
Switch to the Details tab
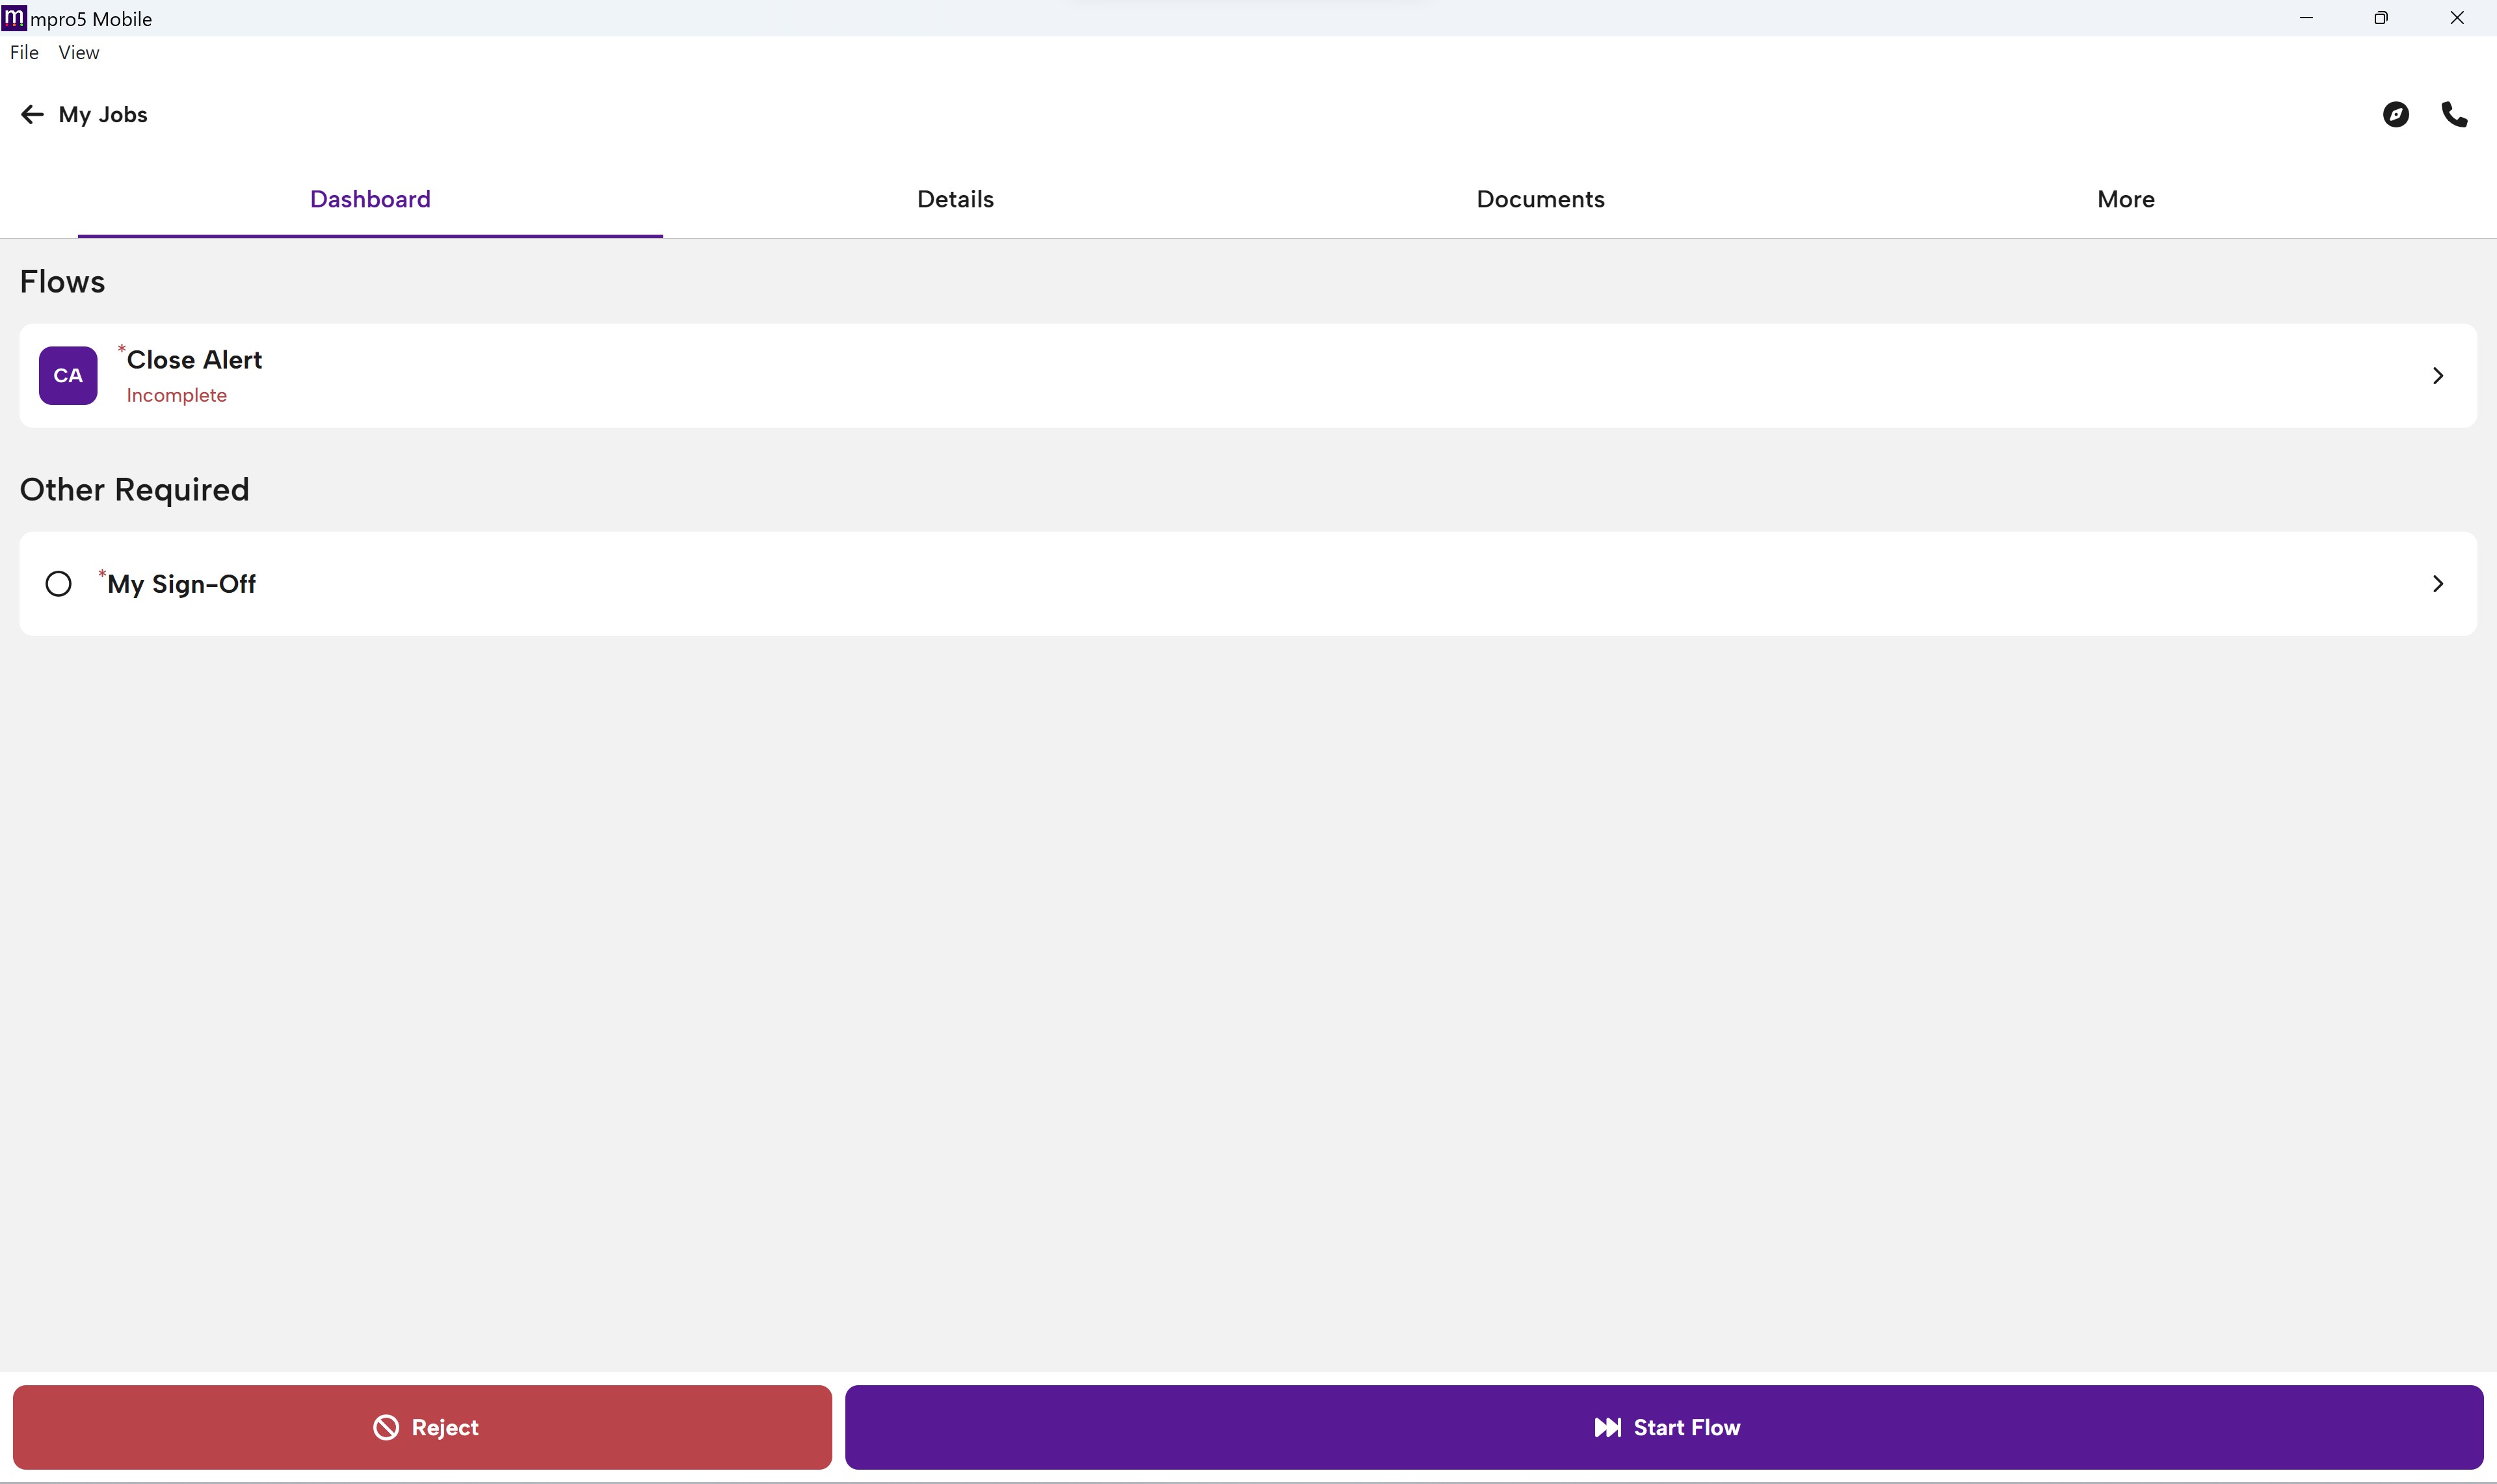[x=955, y=199]
